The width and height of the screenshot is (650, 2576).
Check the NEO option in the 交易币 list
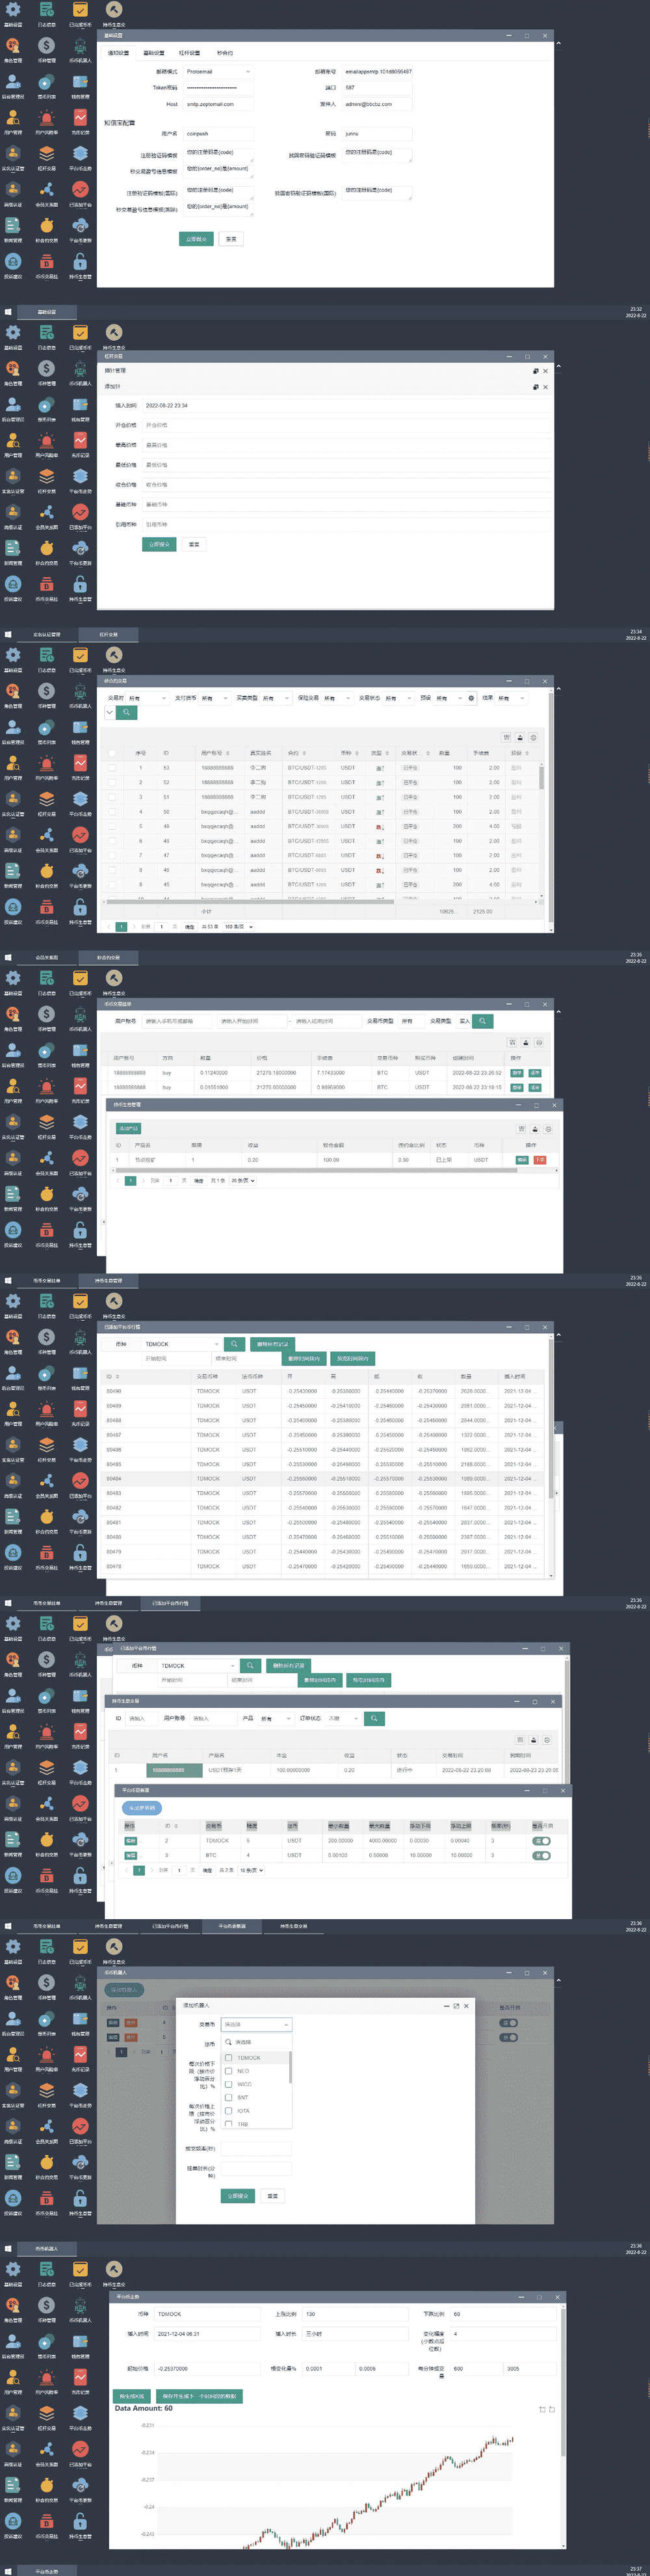229,2071
